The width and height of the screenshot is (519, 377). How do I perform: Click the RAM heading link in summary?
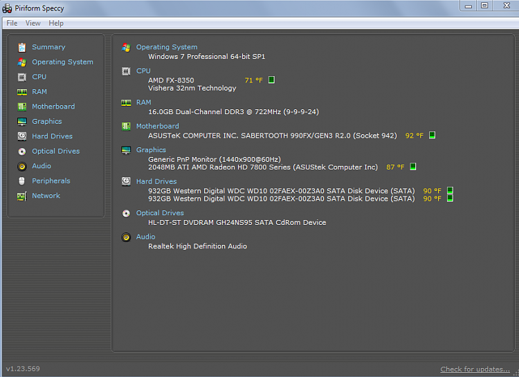click(144, 102)
